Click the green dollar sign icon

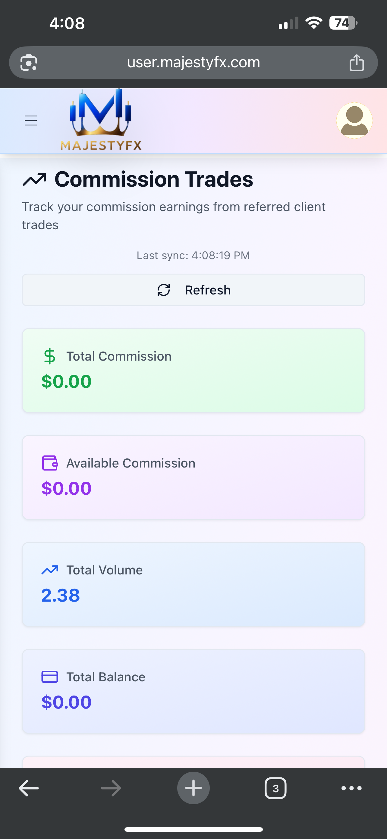point(50,356)
